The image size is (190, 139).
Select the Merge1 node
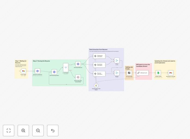(117, 73)
